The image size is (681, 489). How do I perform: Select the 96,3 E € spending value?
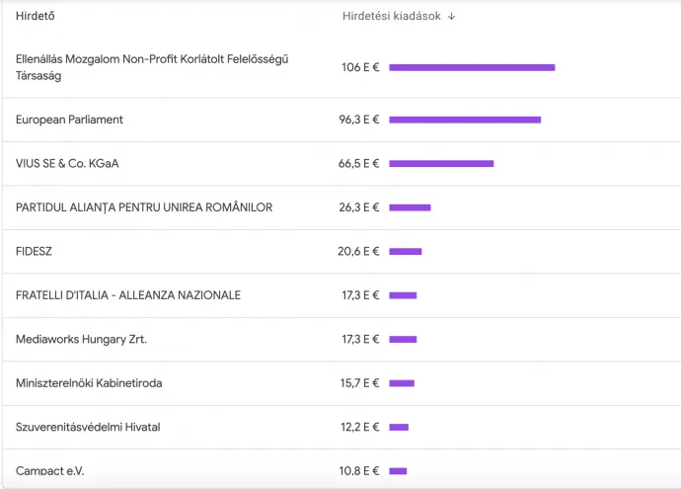[358, 120]
